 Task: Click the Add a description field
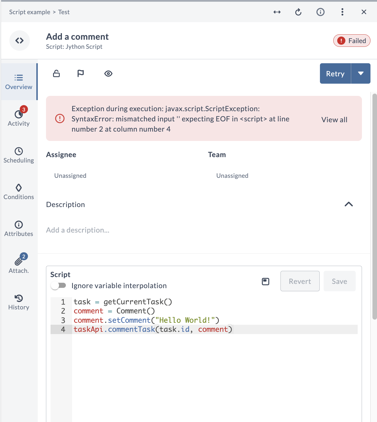coord(78,230)
